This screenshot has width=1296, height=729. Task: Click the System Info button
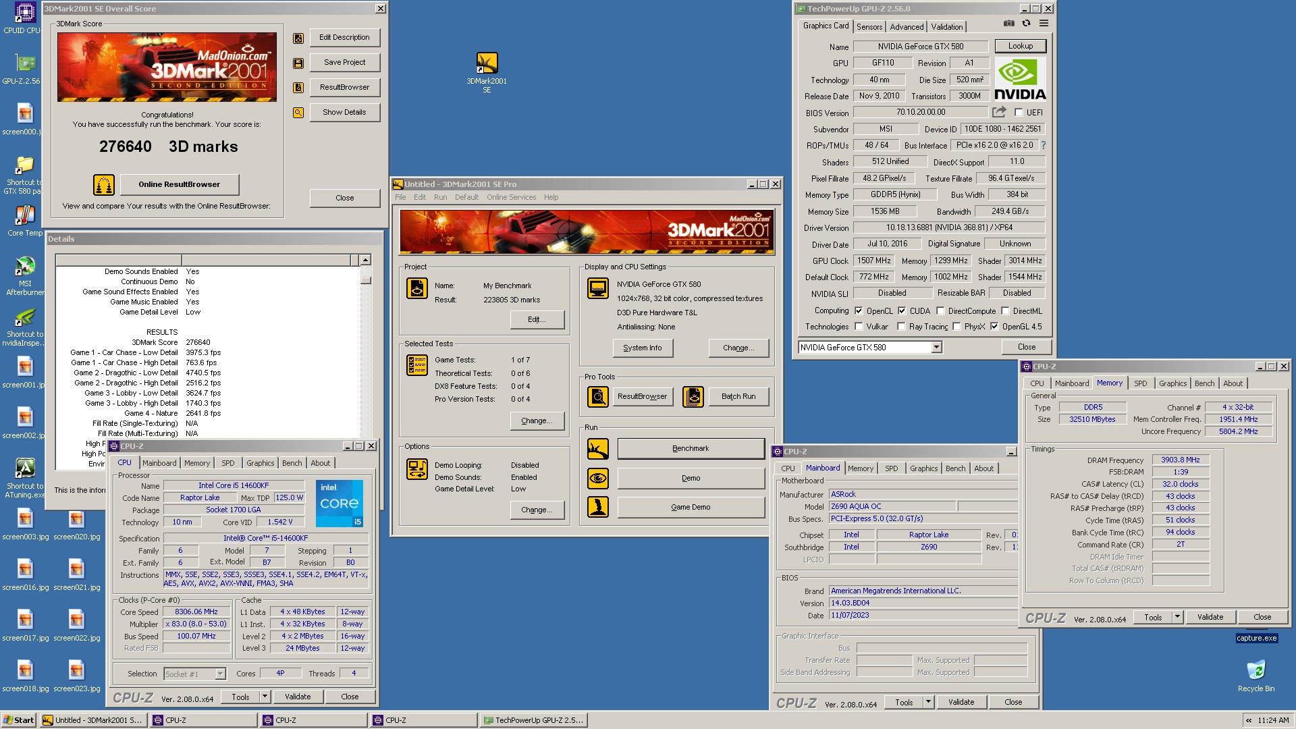(642, 348)
